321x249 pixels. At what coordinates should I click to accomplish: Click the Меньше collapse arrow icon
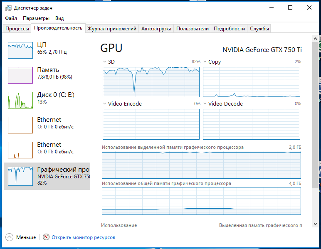pyautogui.click(x=9, y=237)
